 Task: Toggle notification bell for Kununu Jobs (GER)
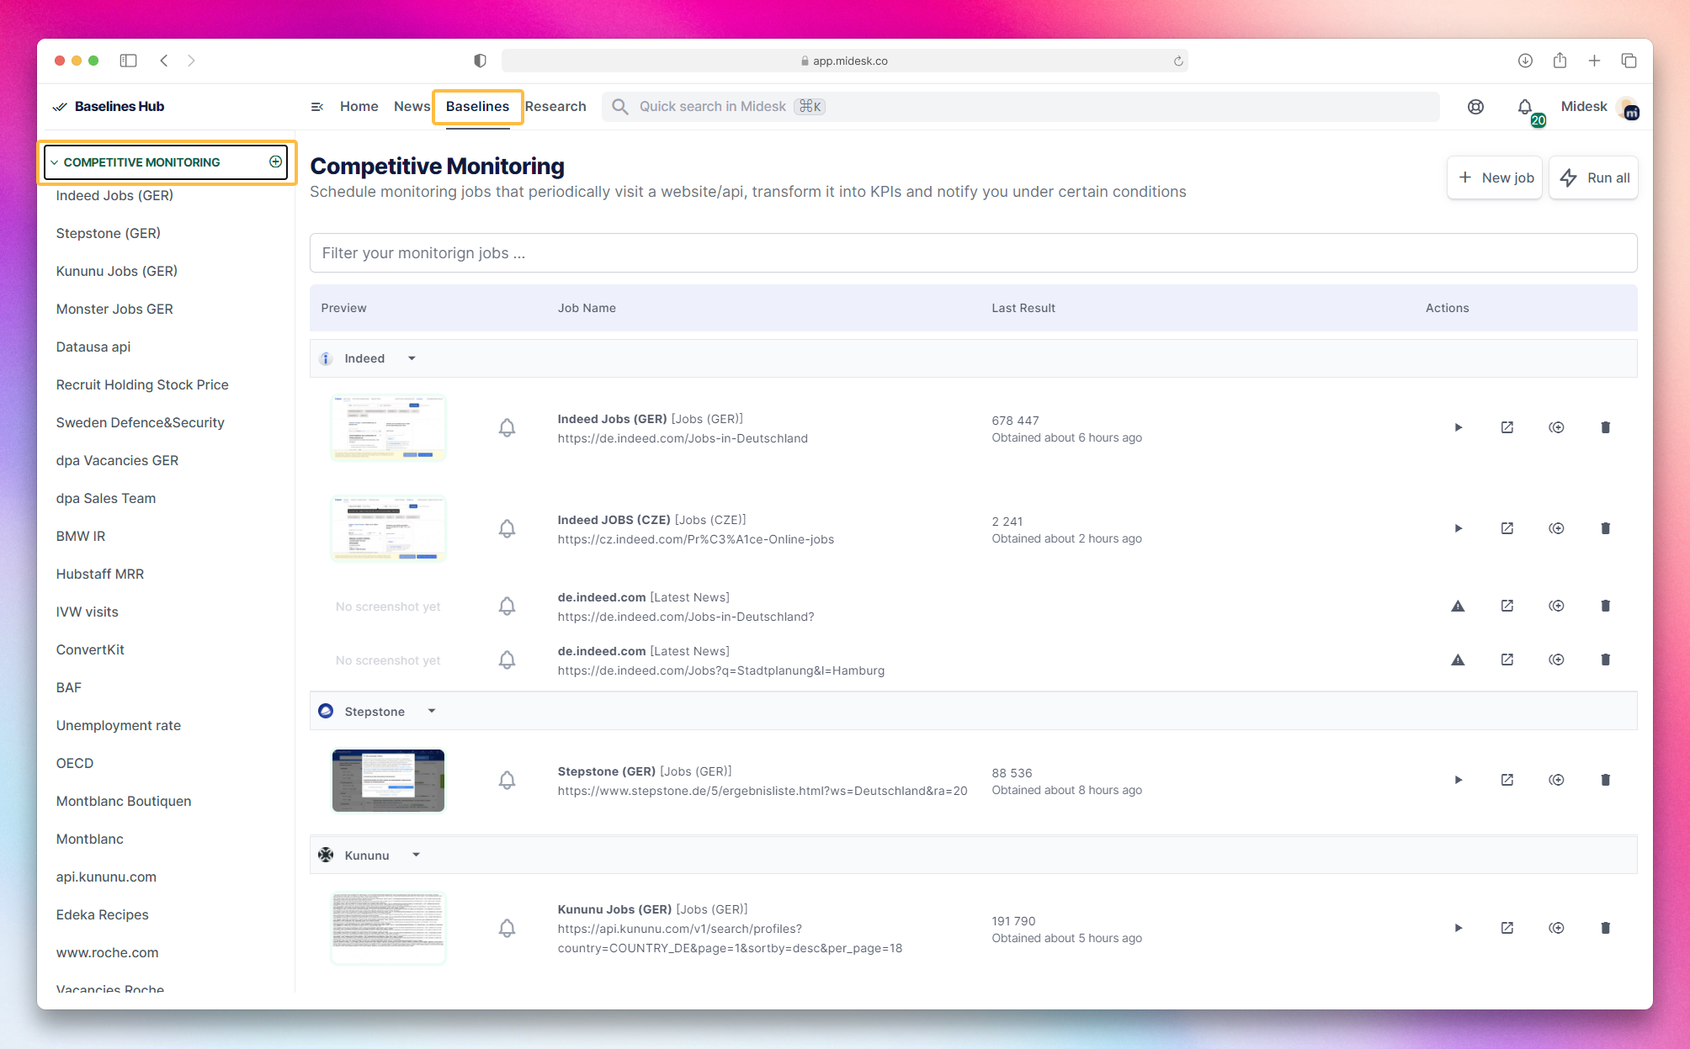(507, 928)
